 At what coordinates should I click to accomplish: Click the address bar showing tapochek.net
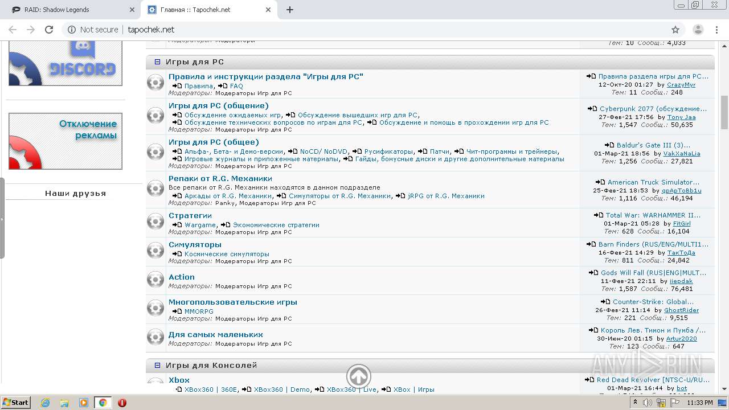point(364,30)
